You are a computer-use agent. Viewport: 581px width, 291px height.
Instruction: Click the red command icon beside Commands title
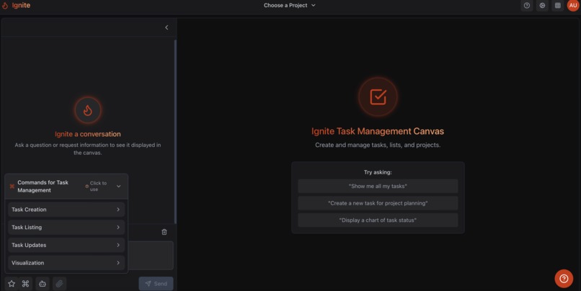pos(12,187)
